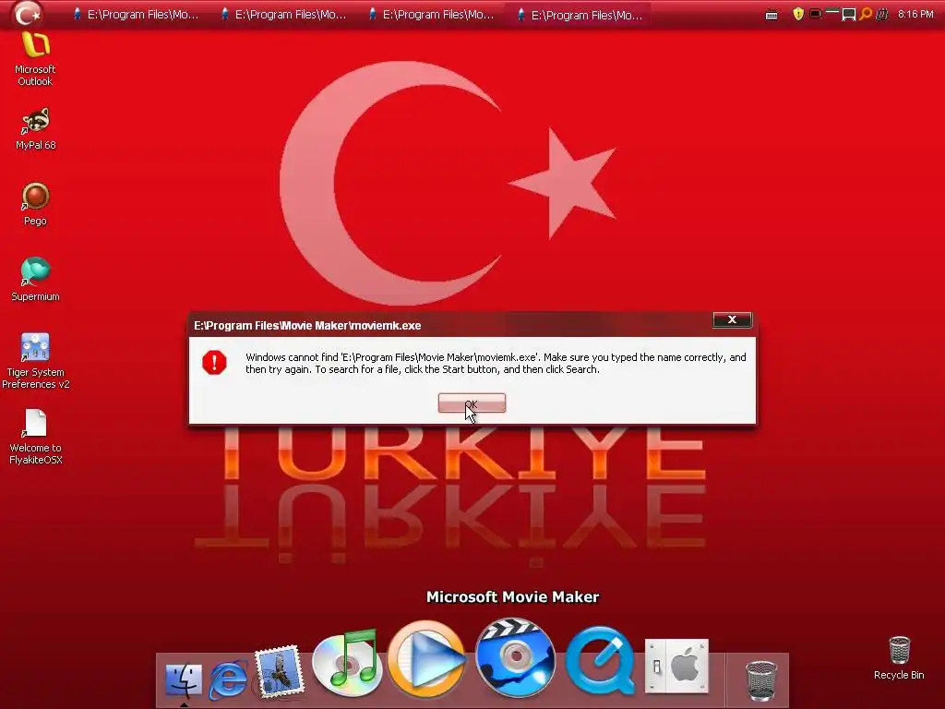Open QuickTime Player from the dock
The height and width of the screenshot is (709, 945).
[x=600, y=661]
